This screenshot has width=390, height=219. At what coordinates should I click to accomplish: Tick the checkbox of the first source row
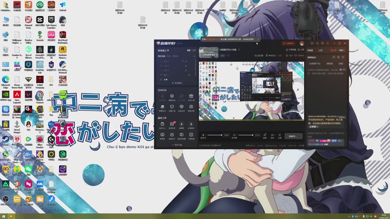pos(161,61)
